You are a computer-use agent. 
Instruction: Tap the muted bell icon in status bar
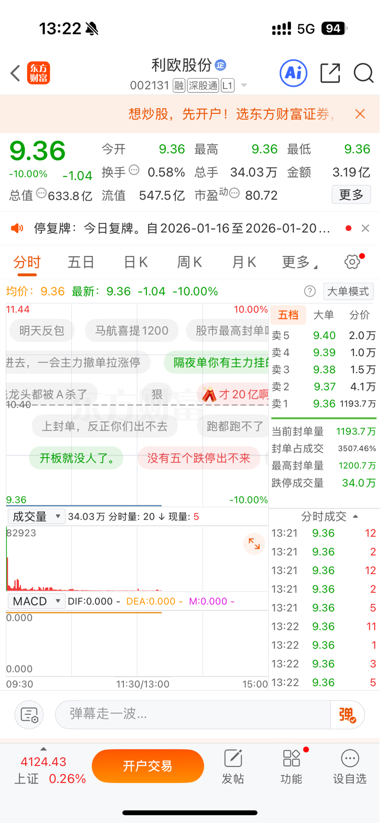coord(92,29)
